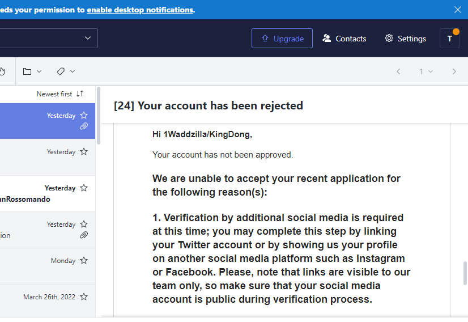This screenshot has width=468, height=322.
Task: Open the Contacts page
Action: [x=344, y=39]
